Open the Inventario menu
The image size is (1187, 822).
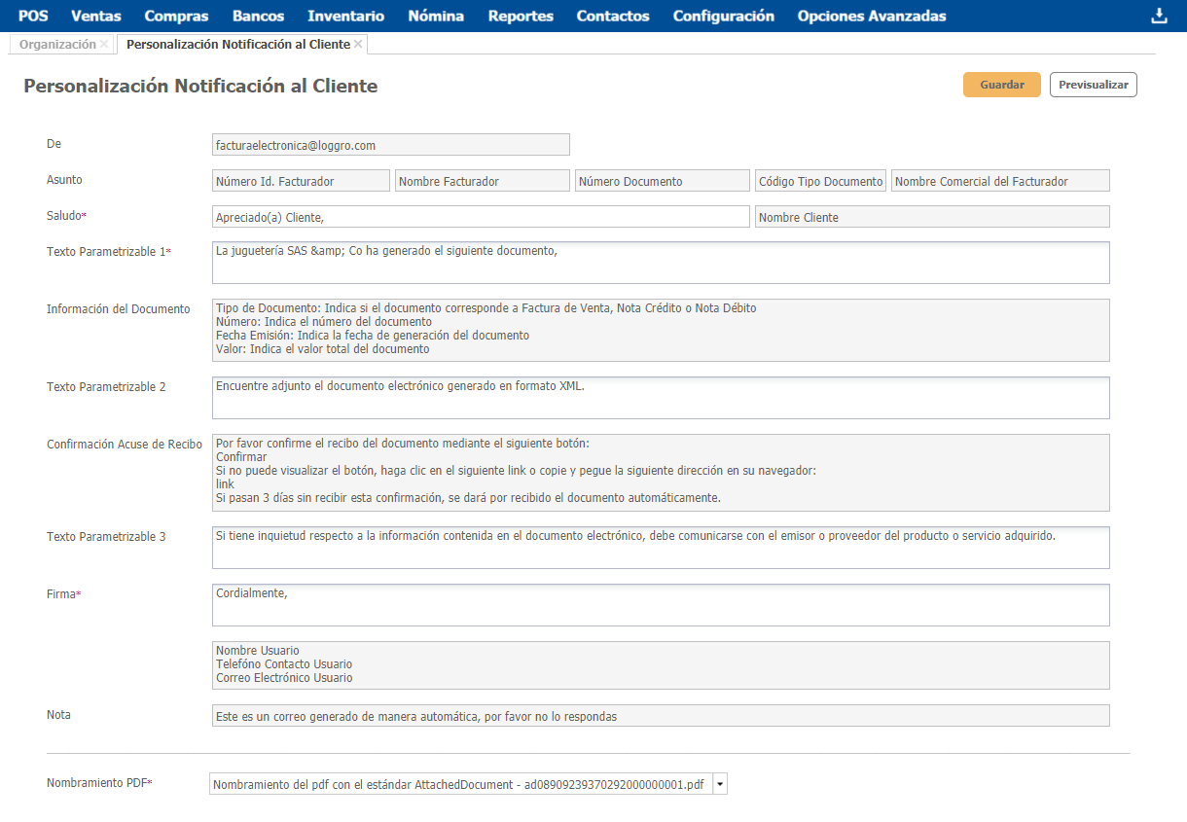345,16
